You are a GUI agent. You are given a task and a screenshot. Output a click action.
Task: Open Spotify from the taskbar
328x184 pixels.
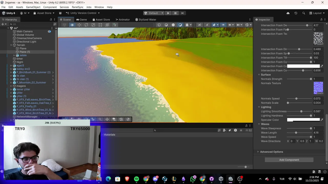pos(137,179)
